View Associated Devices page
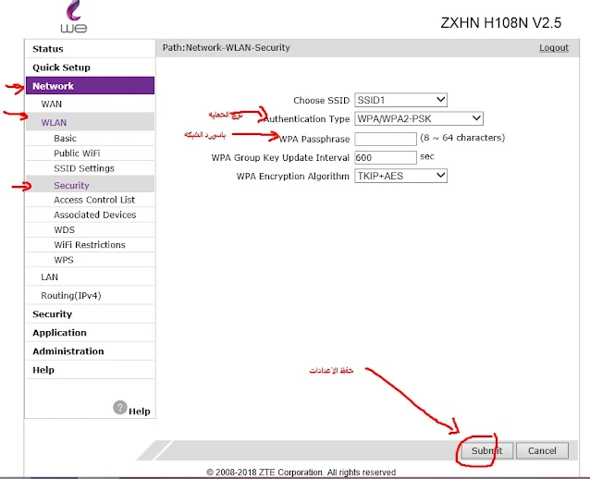 point(91,215)
